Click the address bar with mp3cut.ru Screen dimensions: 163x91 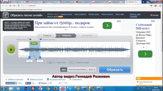pos(83,6)
